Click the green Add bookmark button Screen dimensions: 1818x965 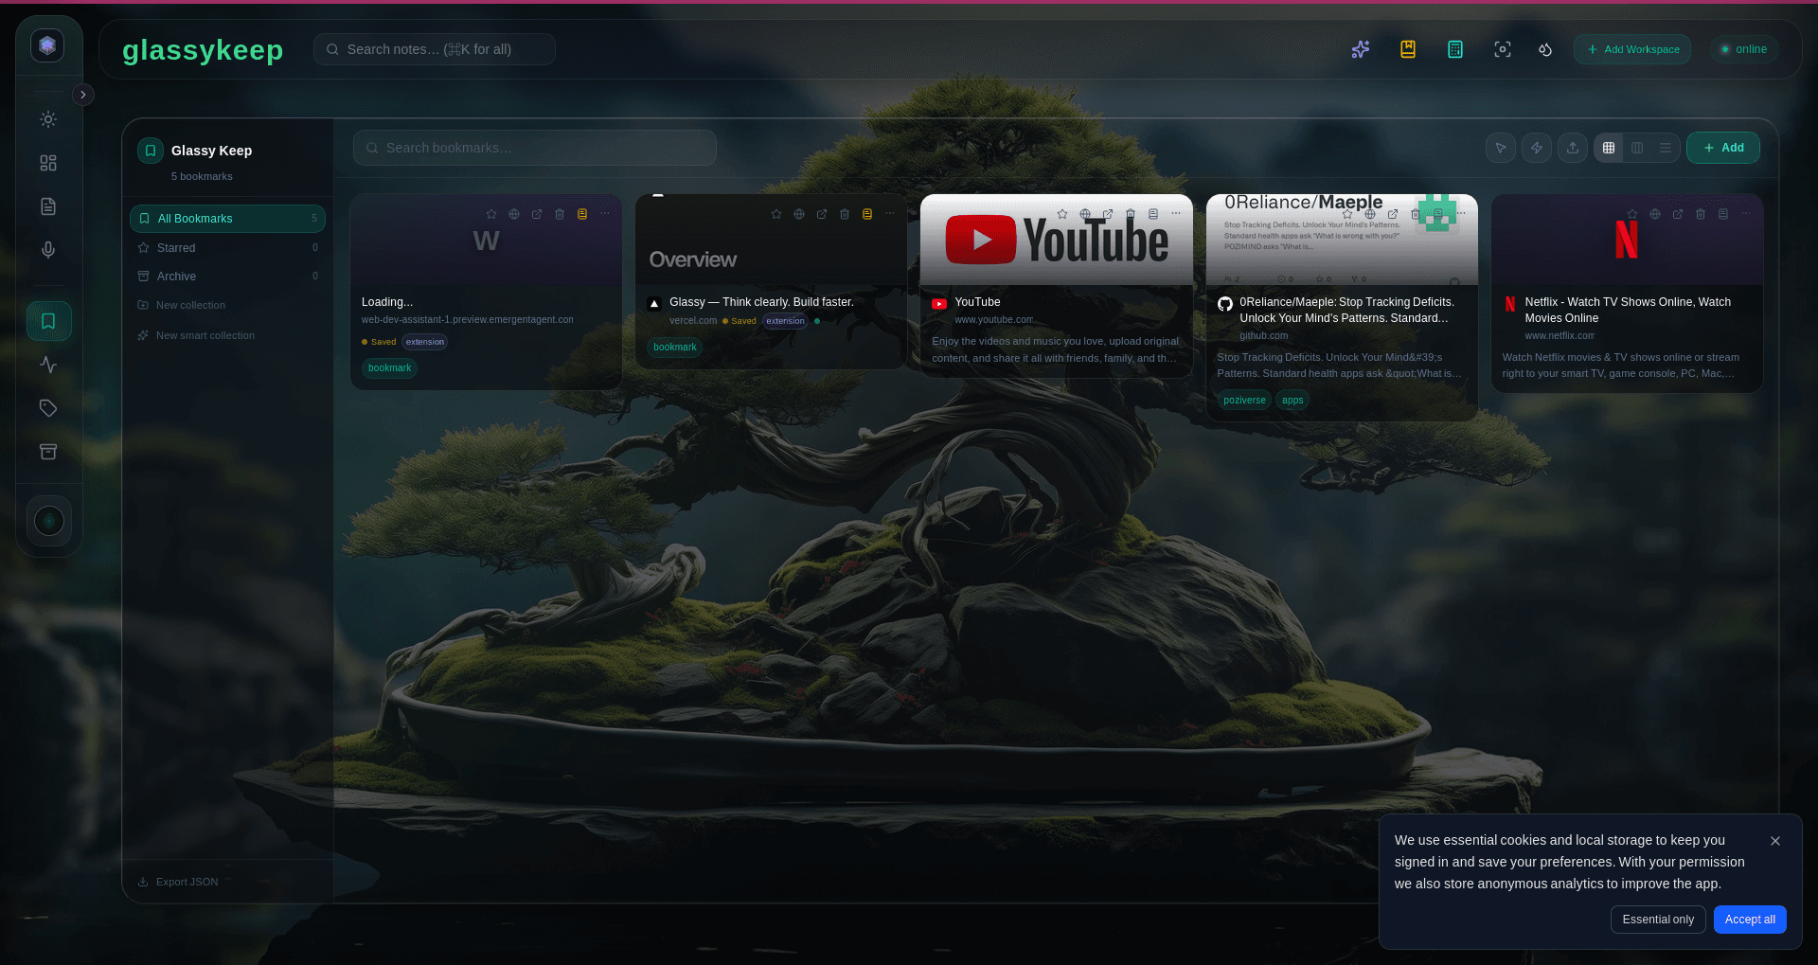(1723, 148)
